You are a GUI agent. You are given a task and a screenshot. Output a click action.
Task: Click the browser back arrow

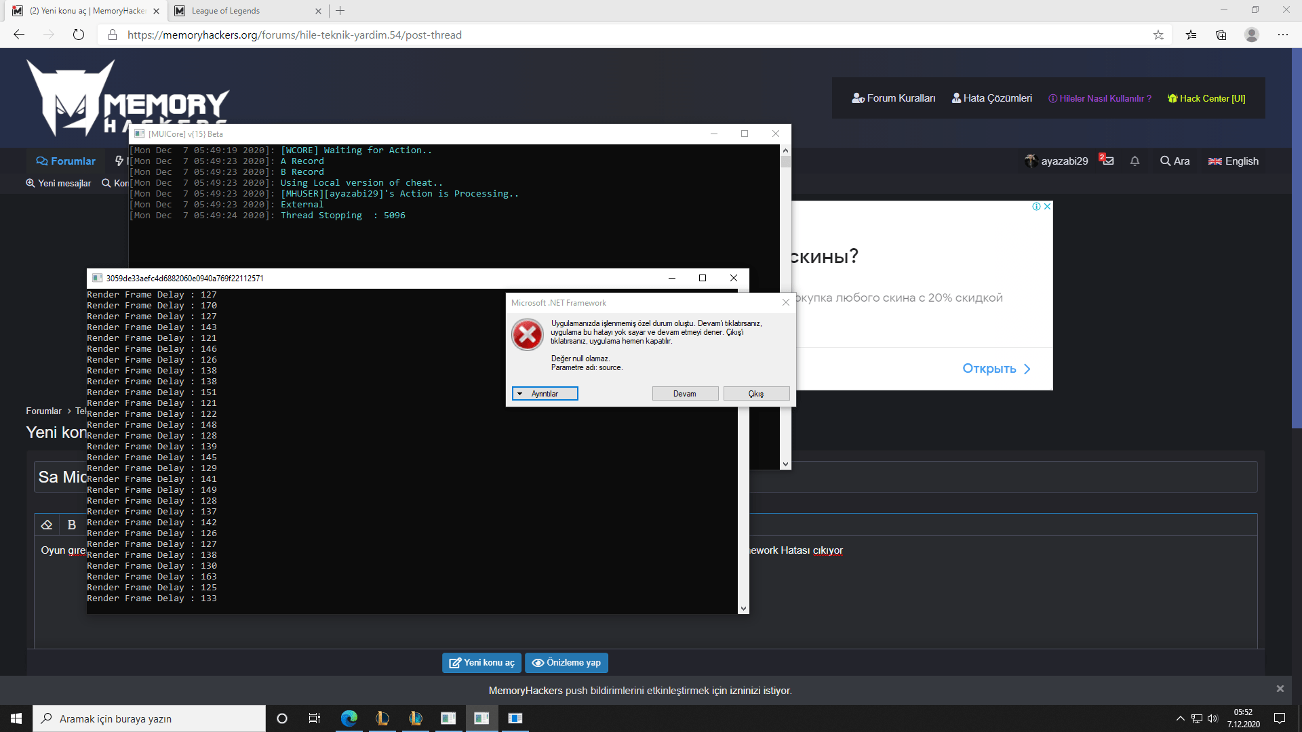pos(19,35)
